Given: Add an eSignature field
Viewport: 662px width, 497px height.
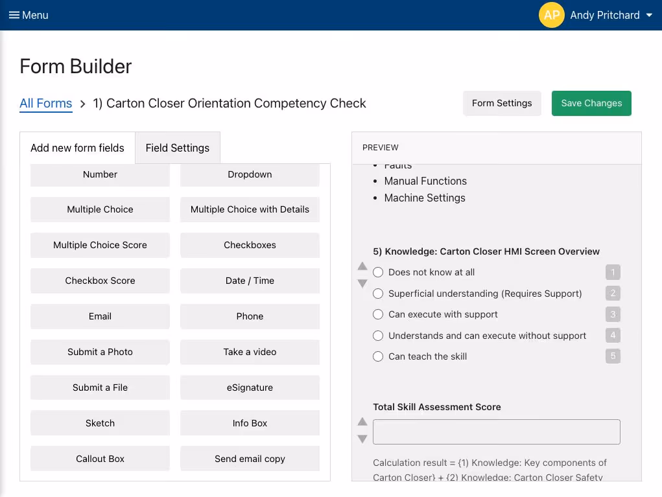Looking at the screenshot, I should click(x=250, y=387).
